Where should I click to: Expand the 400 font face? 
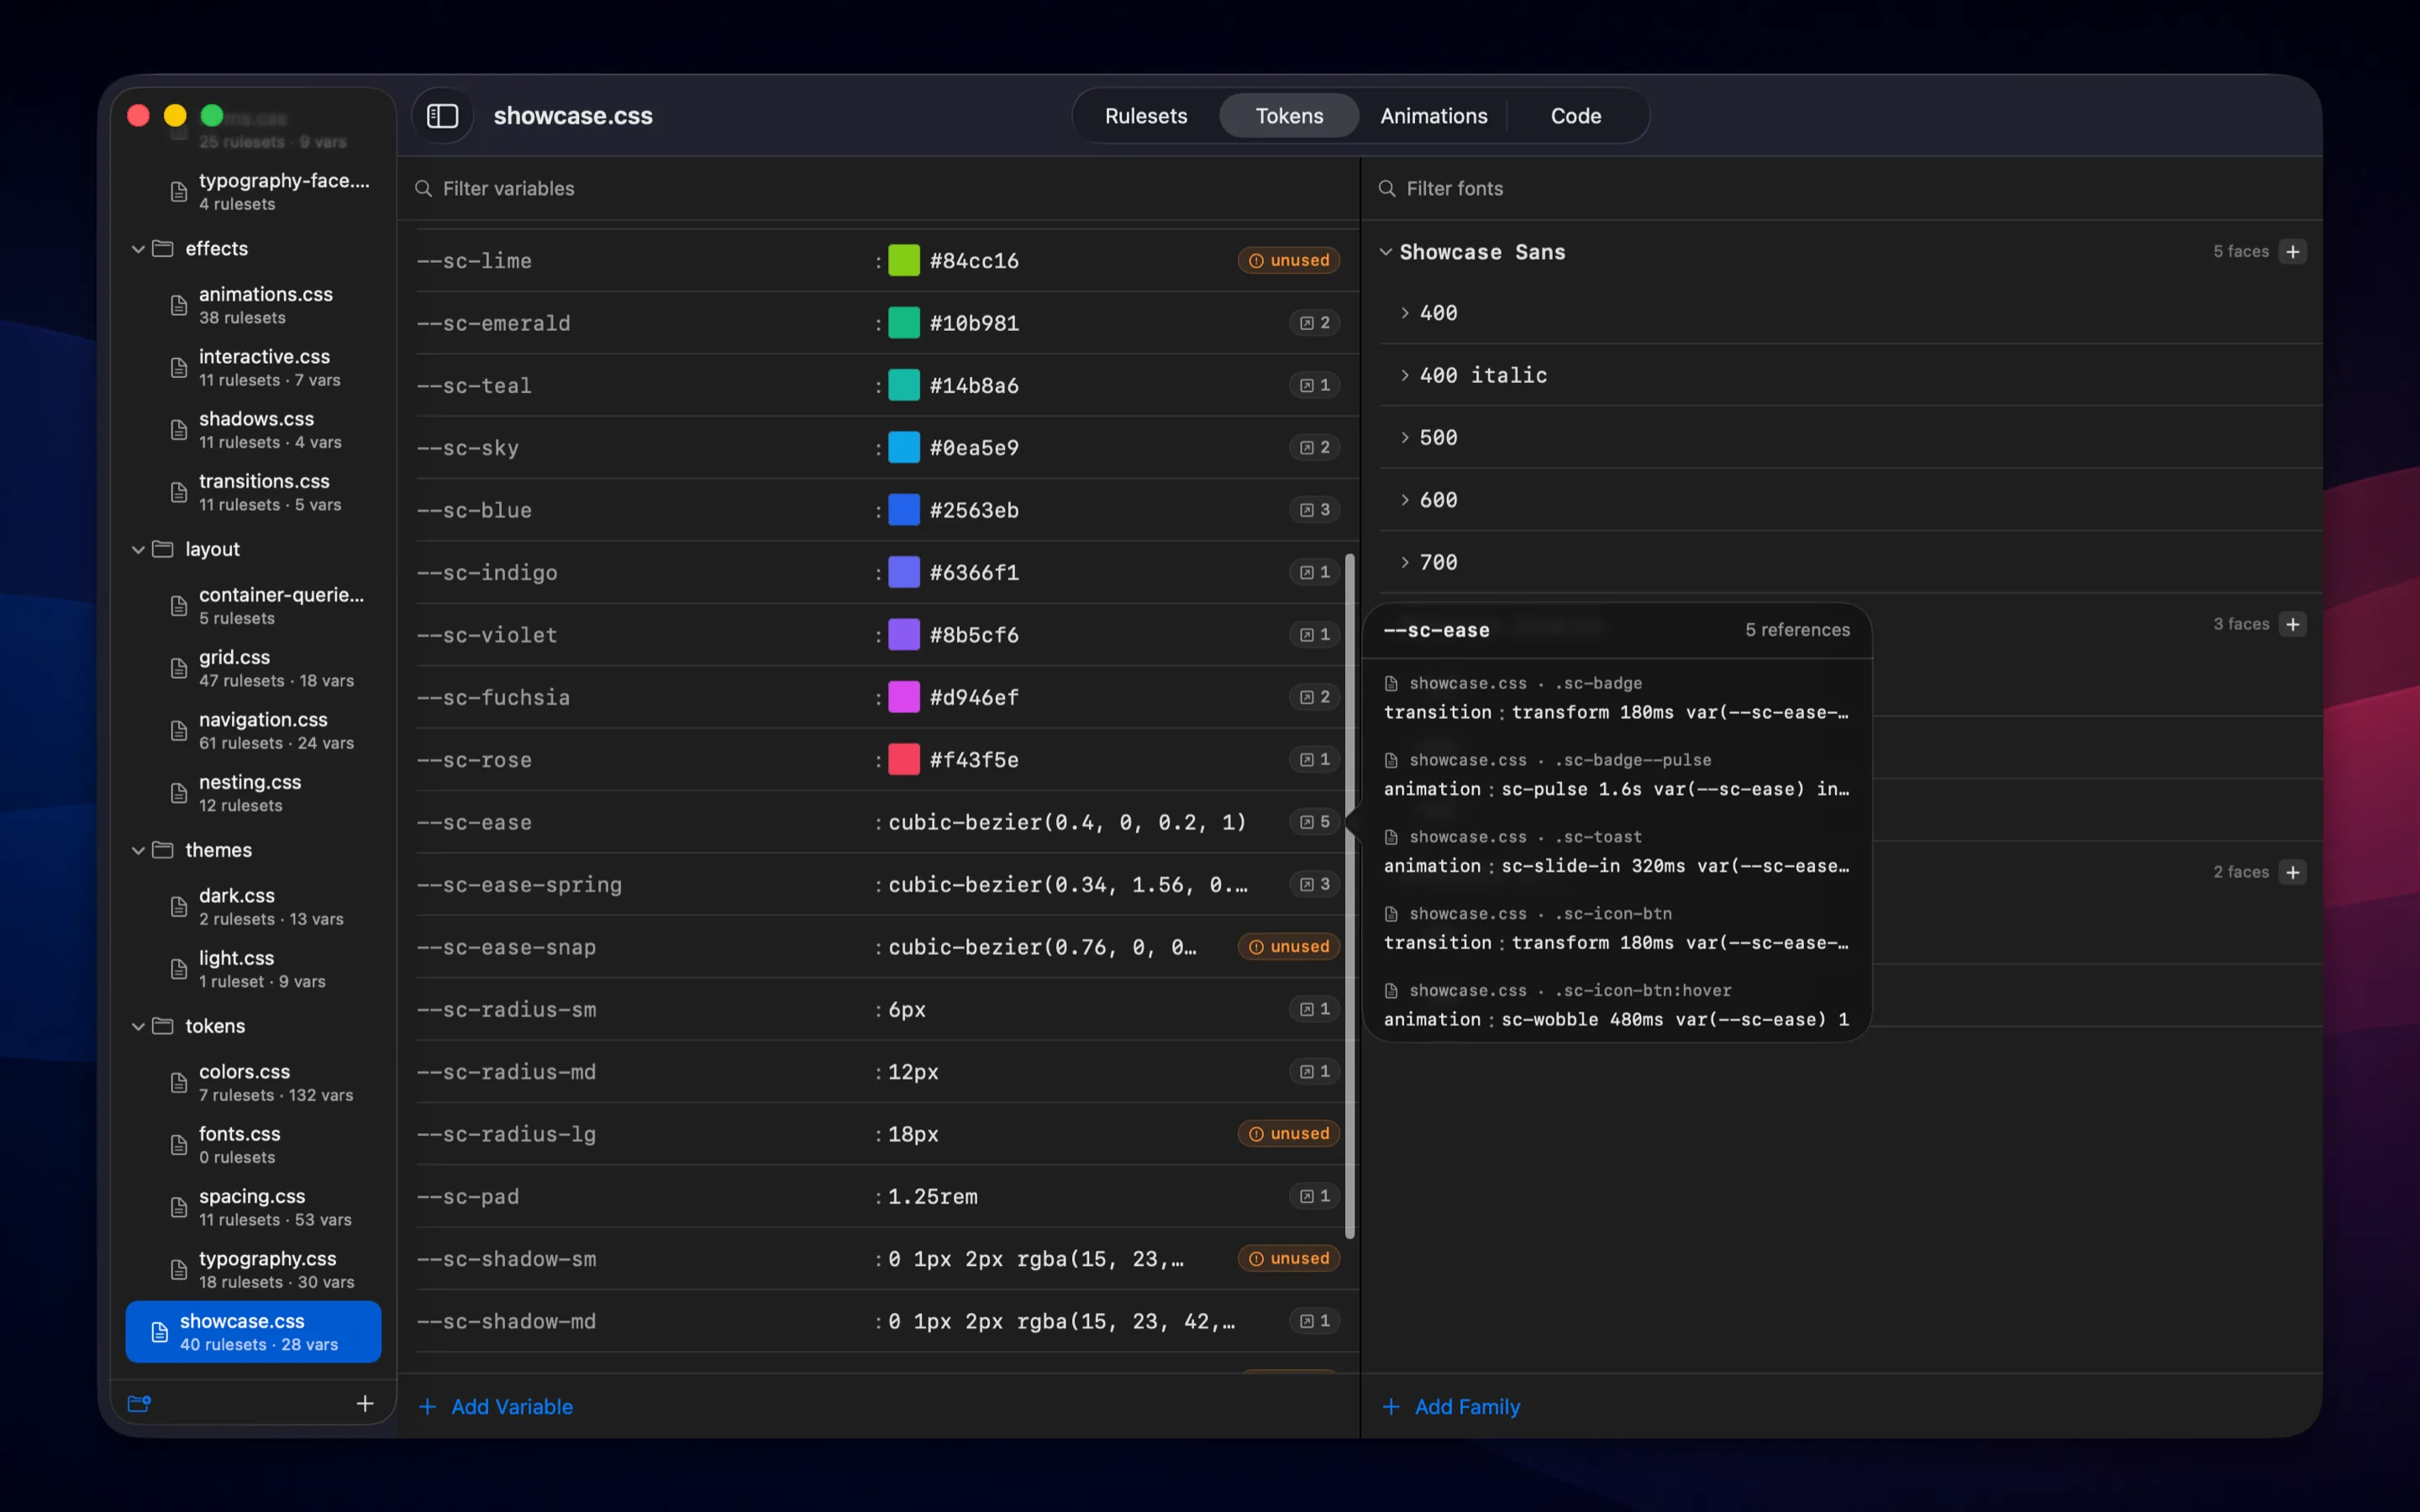point(1405,313)
